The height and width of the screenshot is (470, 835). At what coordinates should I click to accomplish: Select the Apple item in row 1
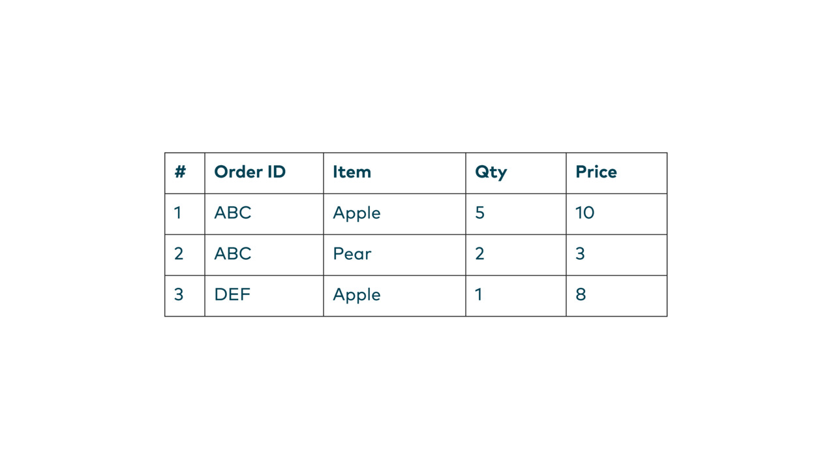pos(394,213)
